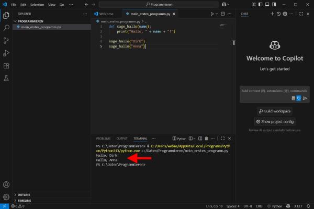Open the Explorer view in activity bar
The width and height of the screenshot is (314, 209).
click(x=6, y=15)
